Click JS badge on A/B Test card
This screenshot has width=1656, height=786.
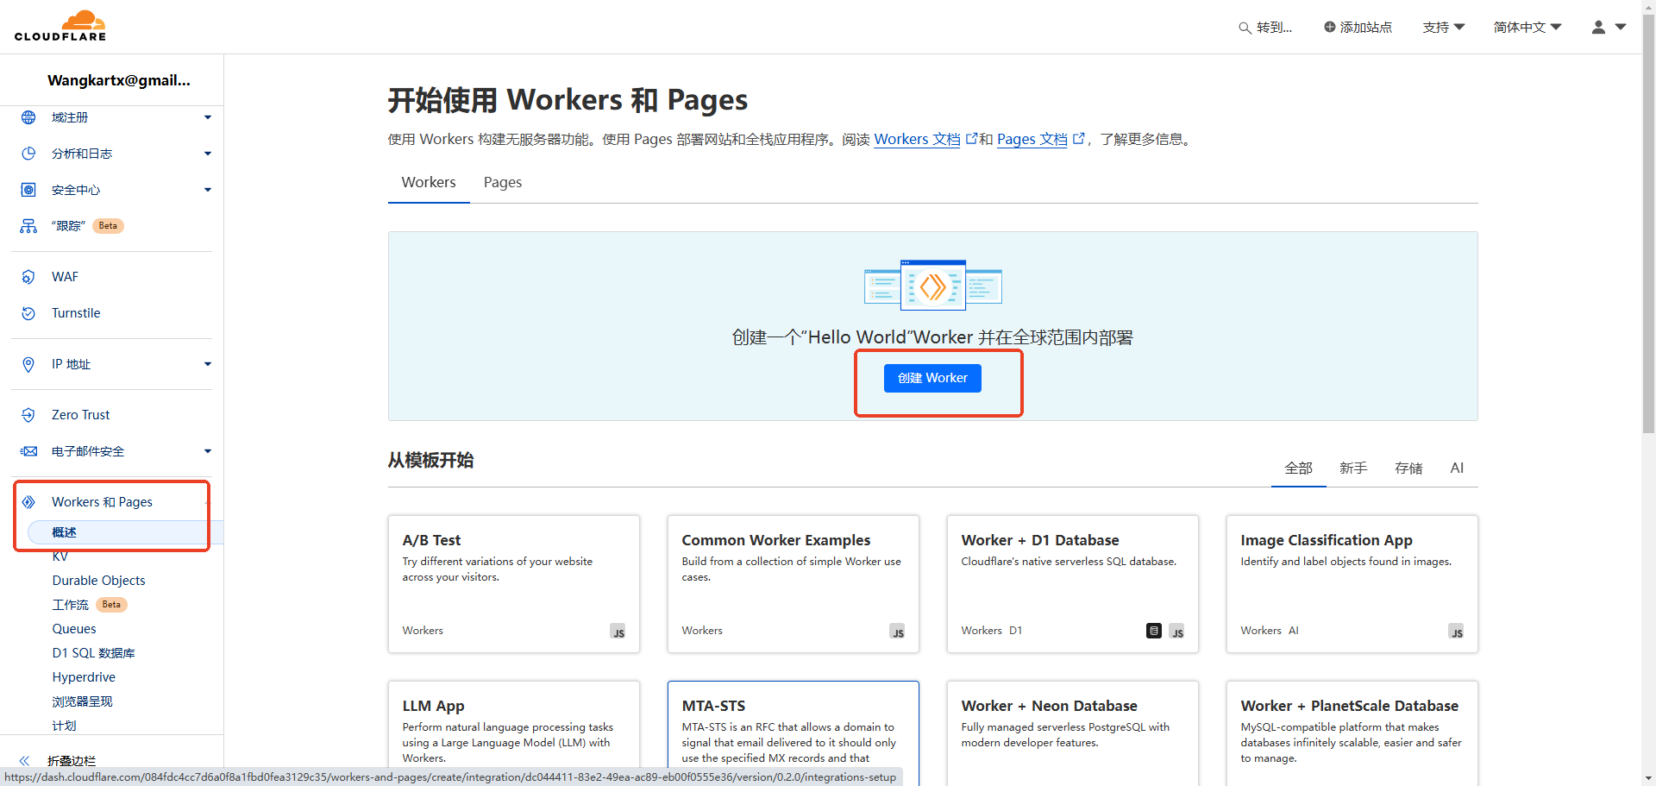[x=618, y=632]
